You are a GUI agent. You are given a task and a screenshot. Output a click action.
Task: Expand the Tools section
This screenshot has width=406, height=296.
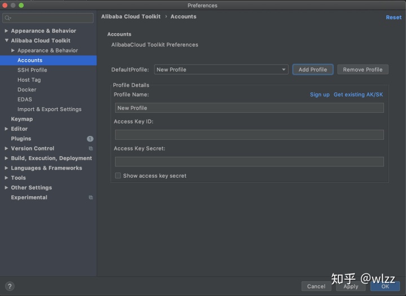(x=6, y=178)
